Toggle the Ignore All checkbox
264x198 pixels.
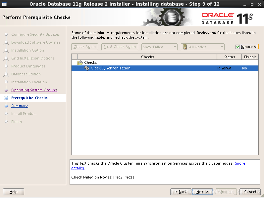point(238,47)
